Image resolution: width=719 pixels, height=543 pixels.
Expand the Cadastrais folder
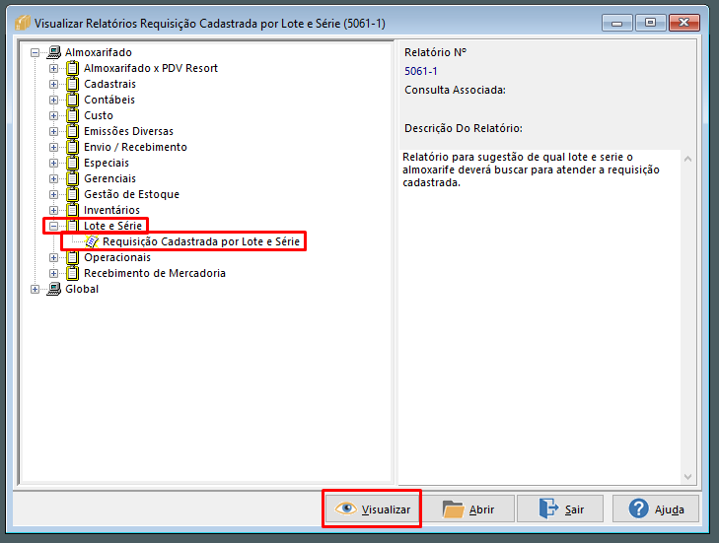(53, 85)
